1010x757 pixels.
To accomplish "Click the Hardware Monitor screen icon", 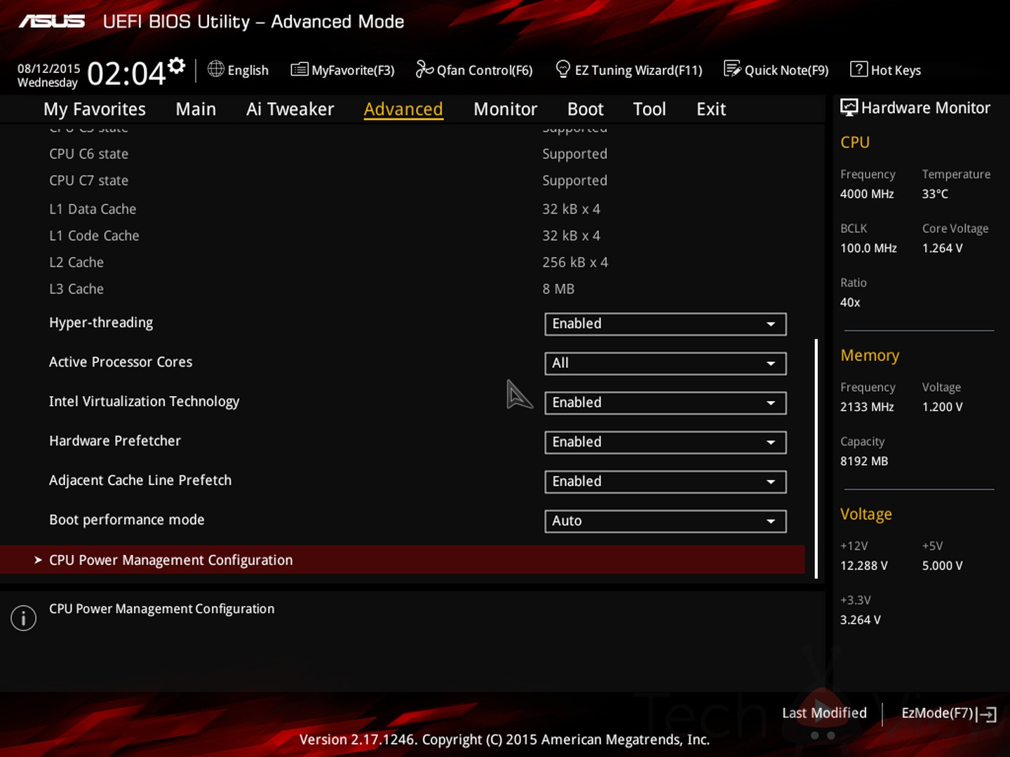I will coord(849,107).
